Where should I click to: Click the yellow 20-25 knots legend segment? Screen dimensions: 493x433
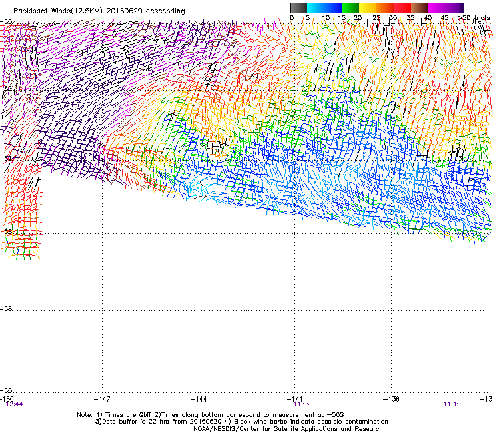(x=368, y=8)
